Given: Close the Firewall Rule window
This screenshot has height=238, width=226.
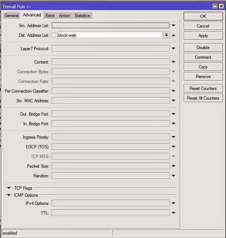Looking at the screenshot, I should click(221, 6).
